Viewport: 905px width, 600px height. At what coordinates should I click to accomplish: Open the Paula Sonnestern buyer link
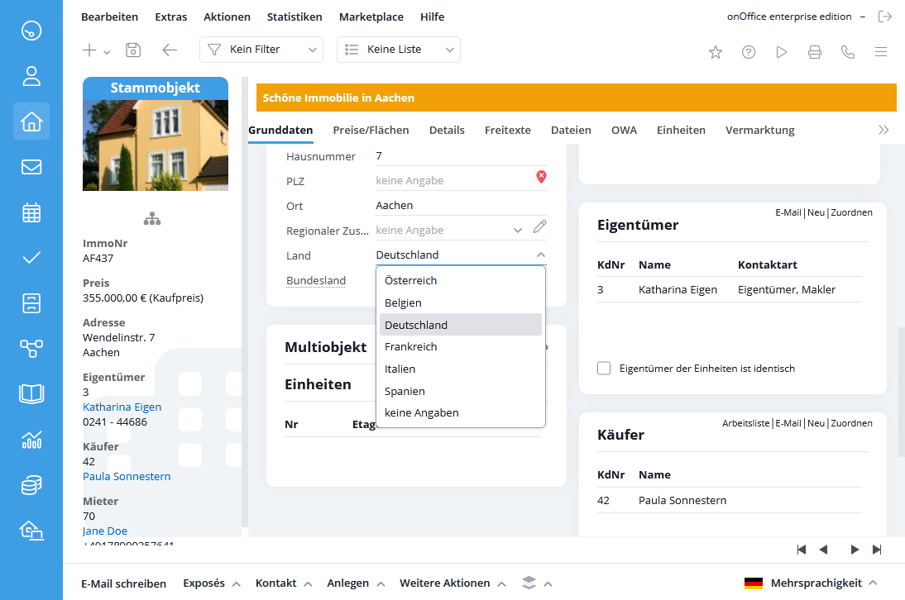pyautogui.click(x=127, y=477)
